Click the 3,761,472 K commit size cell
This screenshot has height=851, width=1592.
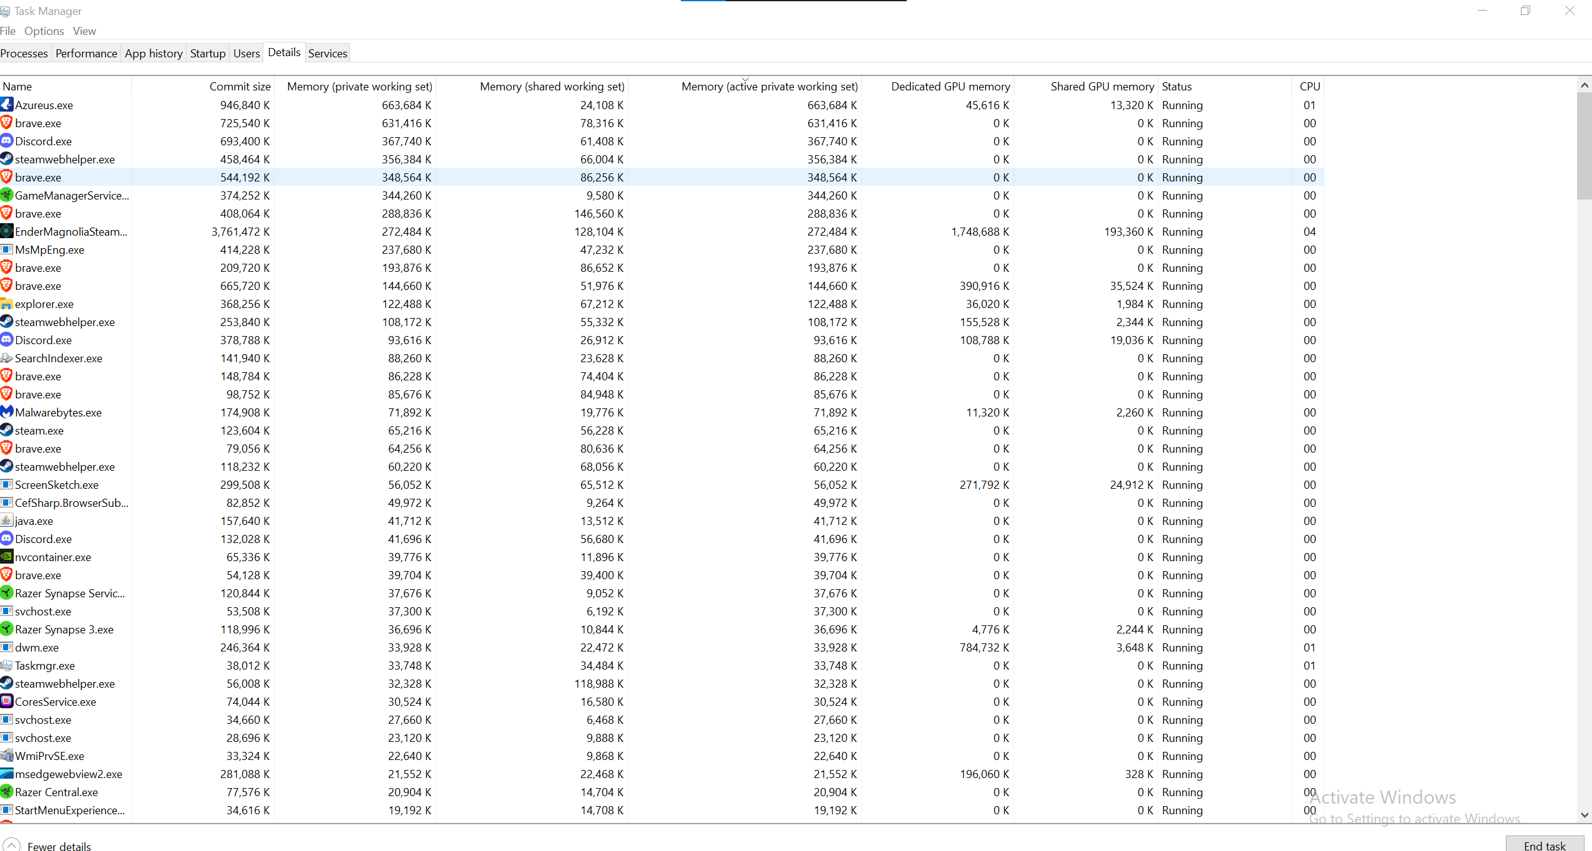[240, 231]
